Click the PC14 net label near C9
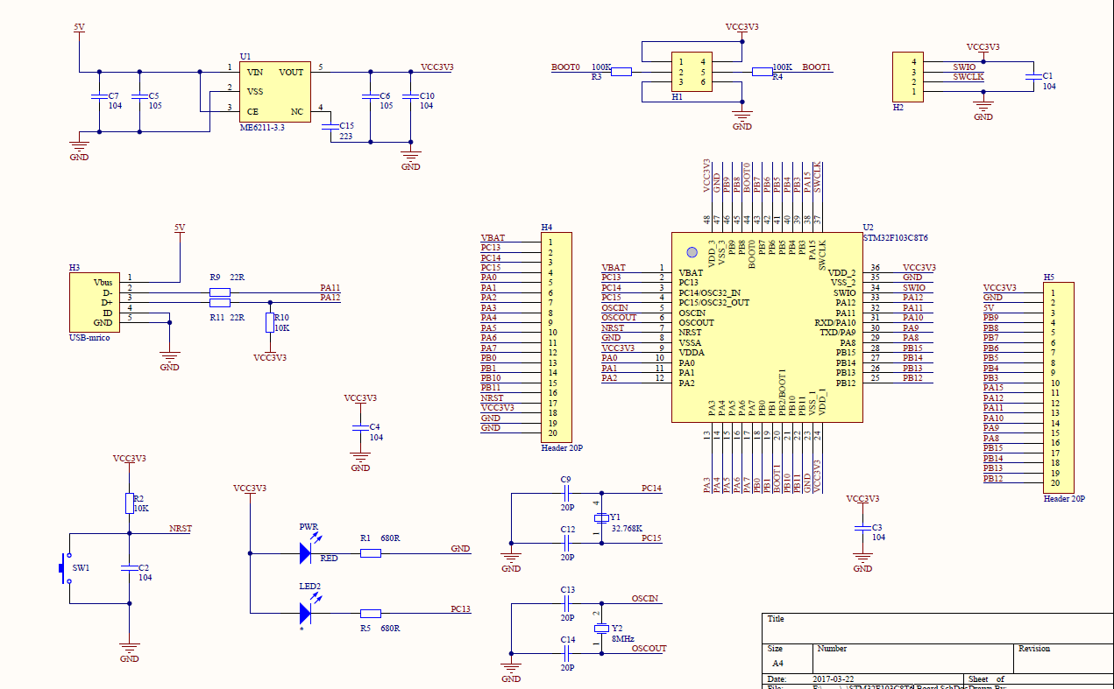The height and width of the screenshot is (689, 1114). 651,489
